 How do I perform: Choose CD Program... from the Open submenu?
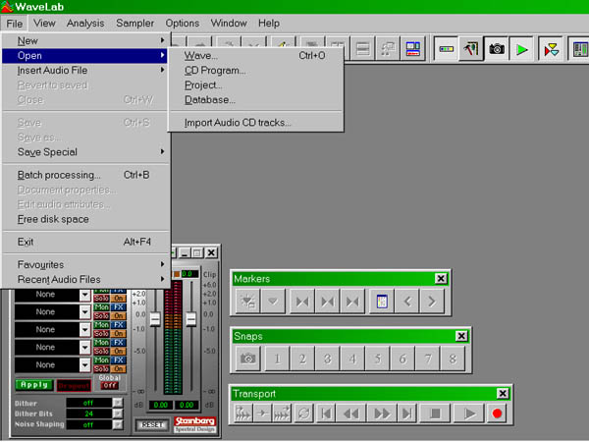coord(255,71)
